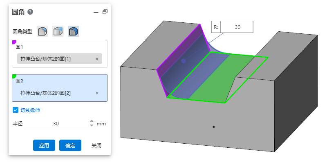Remove 面[1] selection with its X
The width and height of the screenshot is (327, 162).
(97, 59)
